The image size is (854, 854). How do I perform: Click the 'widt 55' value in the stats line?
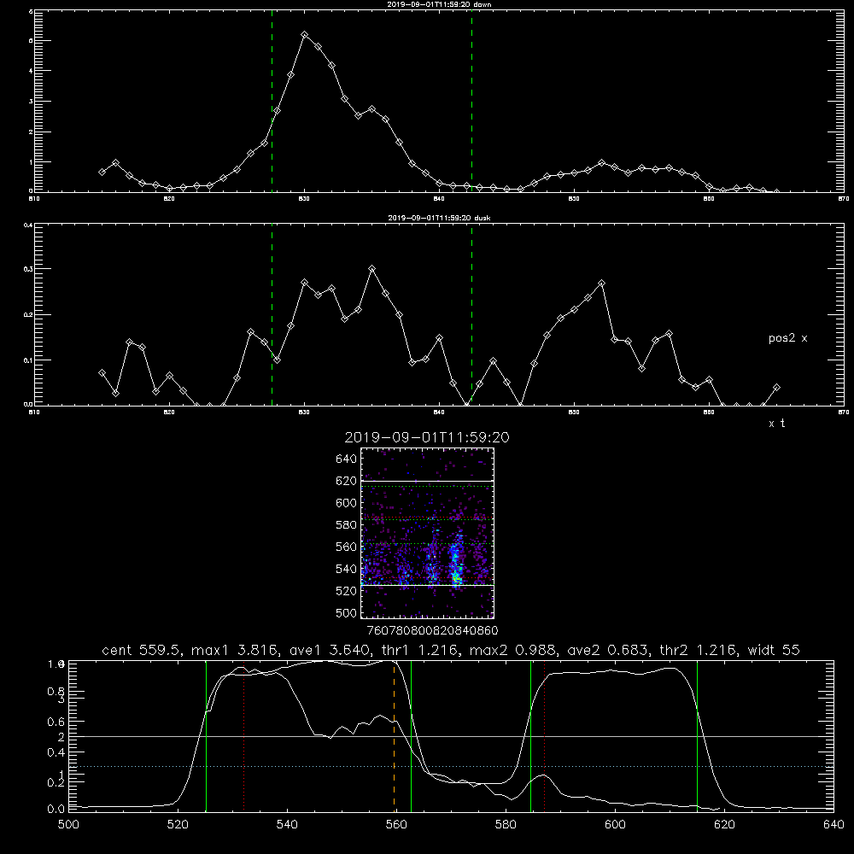[x=774, y=650]
